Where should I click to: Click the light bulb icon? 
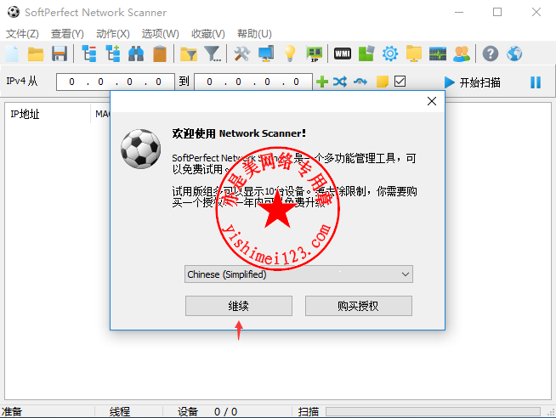coord(290,54)
